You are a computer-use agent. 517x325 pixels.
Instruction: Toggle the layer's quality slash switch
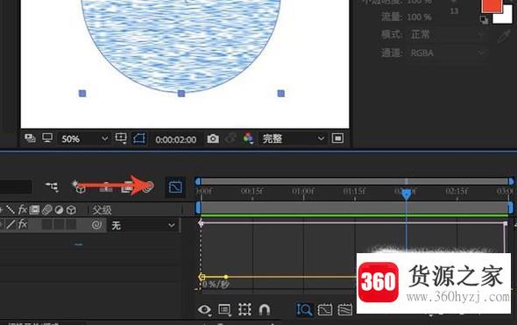(x=11, y=224)
